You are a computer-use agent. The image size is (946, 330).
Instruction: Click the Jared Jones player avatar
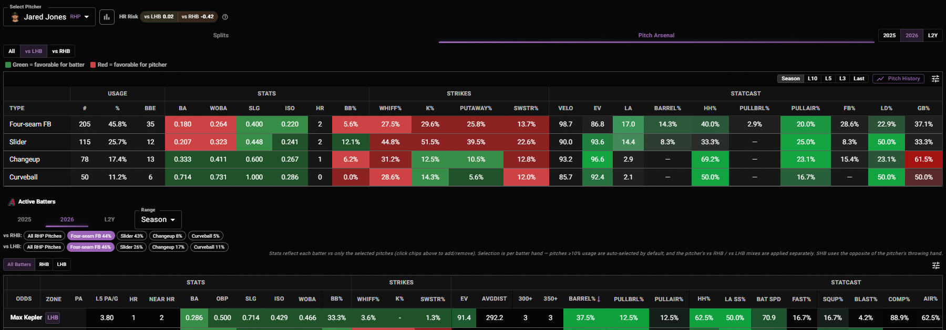(x=15, y=17)
